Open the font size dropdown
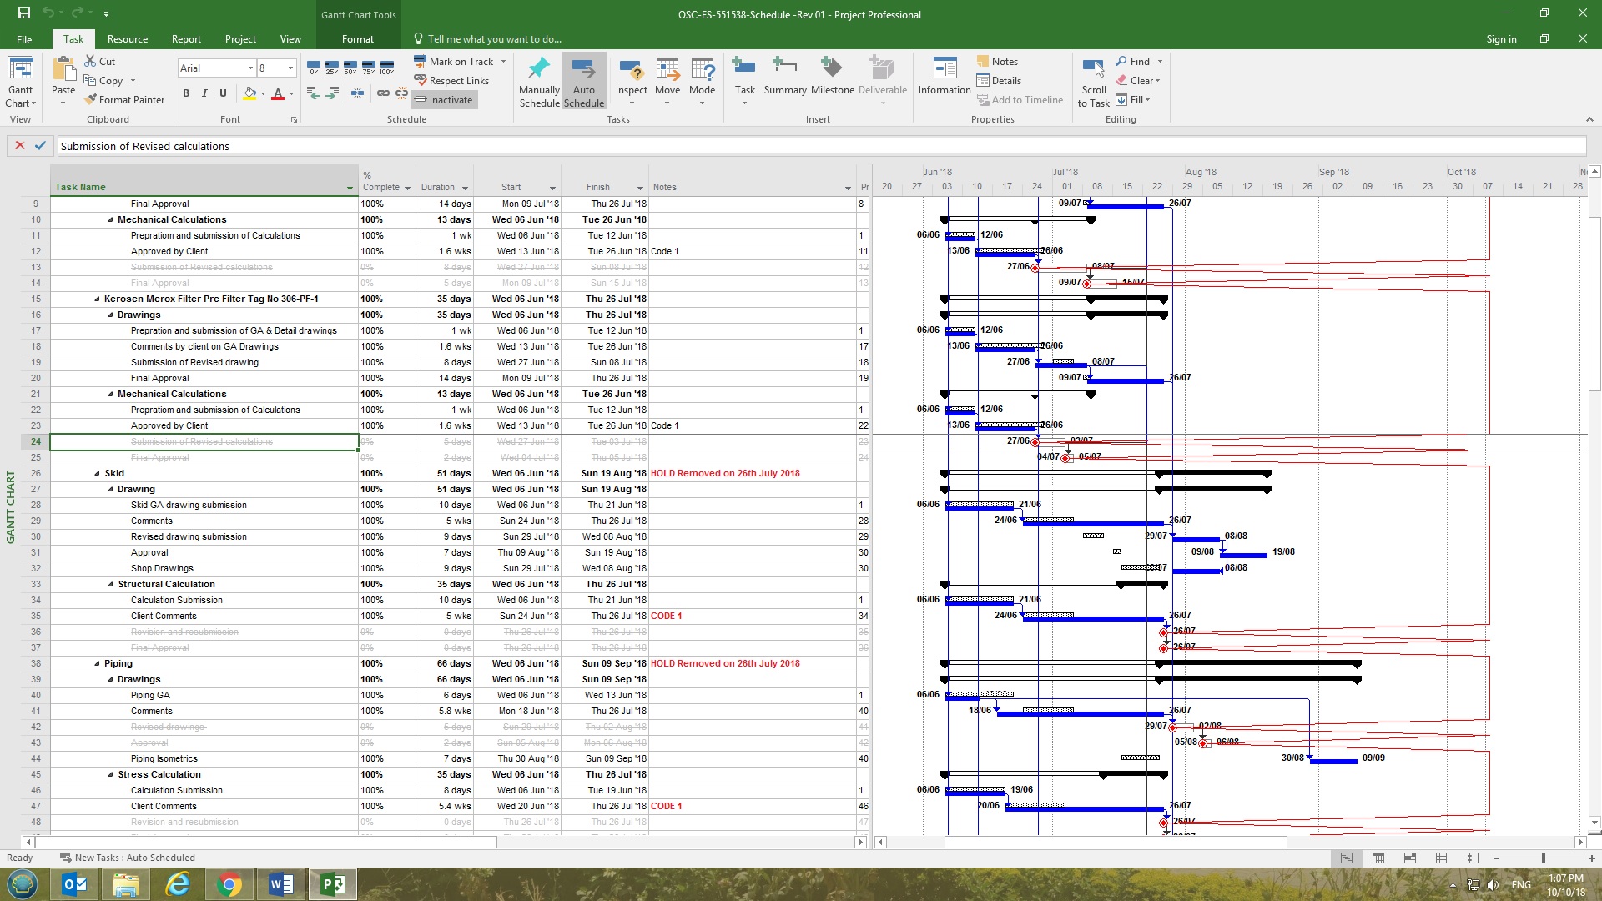The height and width of the screenshot is (901, 1602). point(290,68)
